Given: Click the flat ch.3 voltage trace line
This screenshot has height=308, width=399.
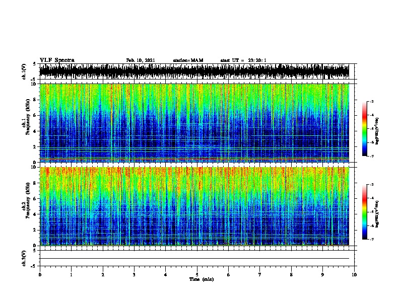Looking at the screenshot, I should tap(194, 259).
